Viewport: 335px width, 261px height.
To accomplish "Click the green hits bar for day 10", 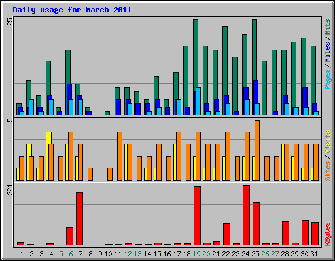I will click(x=107, y=113).
